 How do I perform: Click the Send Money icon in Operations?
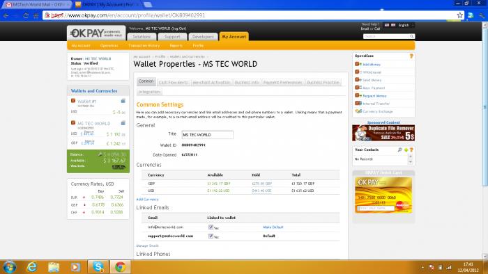358,80
